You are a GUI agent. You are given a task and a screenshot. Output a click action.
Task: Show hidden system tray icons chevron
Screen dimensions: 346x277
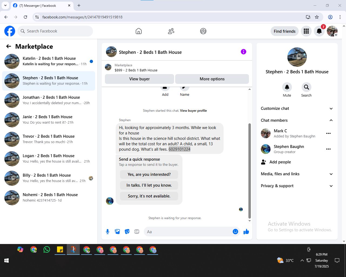tap(302, 260)
